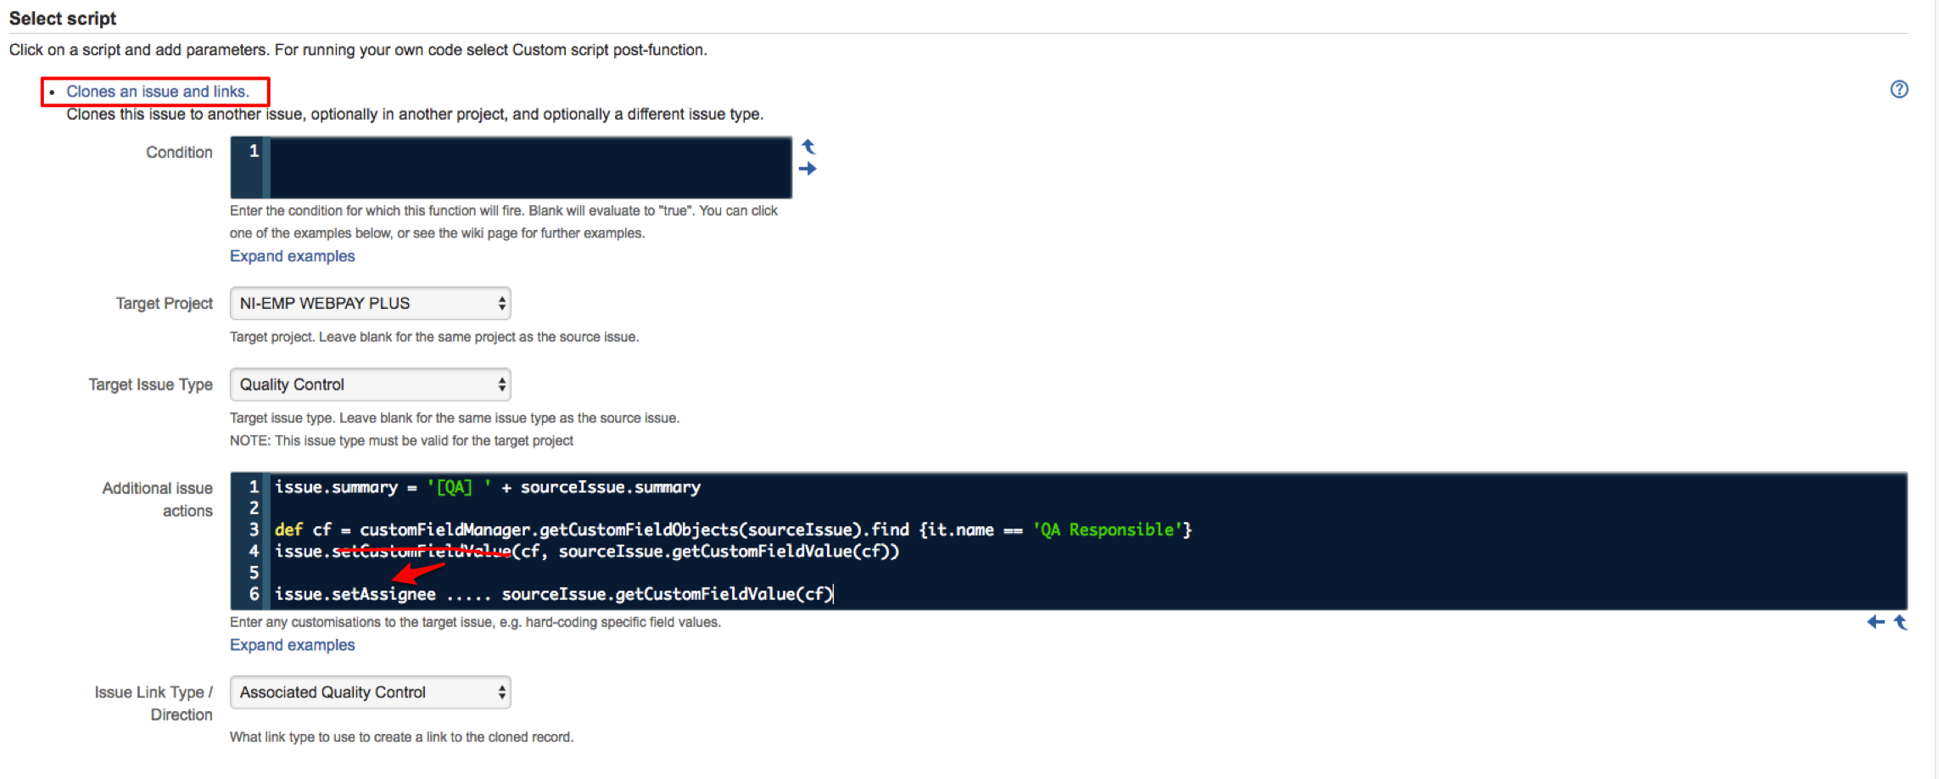This screenshot has height=779, width=1939.
Task: Open the help question mark icon
Action: pos(1899,89)
